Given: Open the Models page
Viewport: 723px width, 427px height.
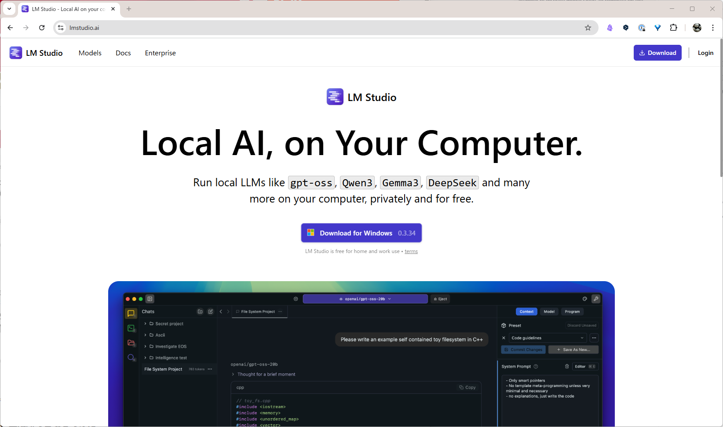Looking at the screenshot, I should point(90,53).
